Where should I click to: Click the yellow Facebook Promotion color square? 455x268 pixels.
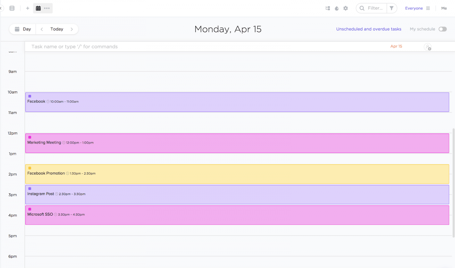point(30,168)
